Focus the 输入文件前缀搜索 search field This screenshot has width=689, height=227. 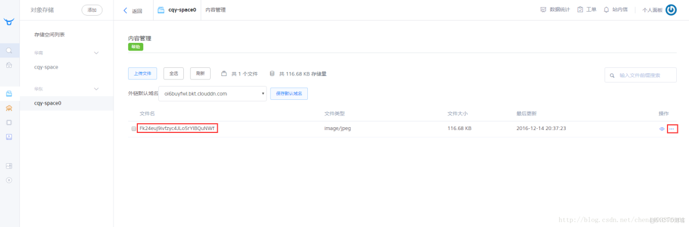tap(641, 75)
